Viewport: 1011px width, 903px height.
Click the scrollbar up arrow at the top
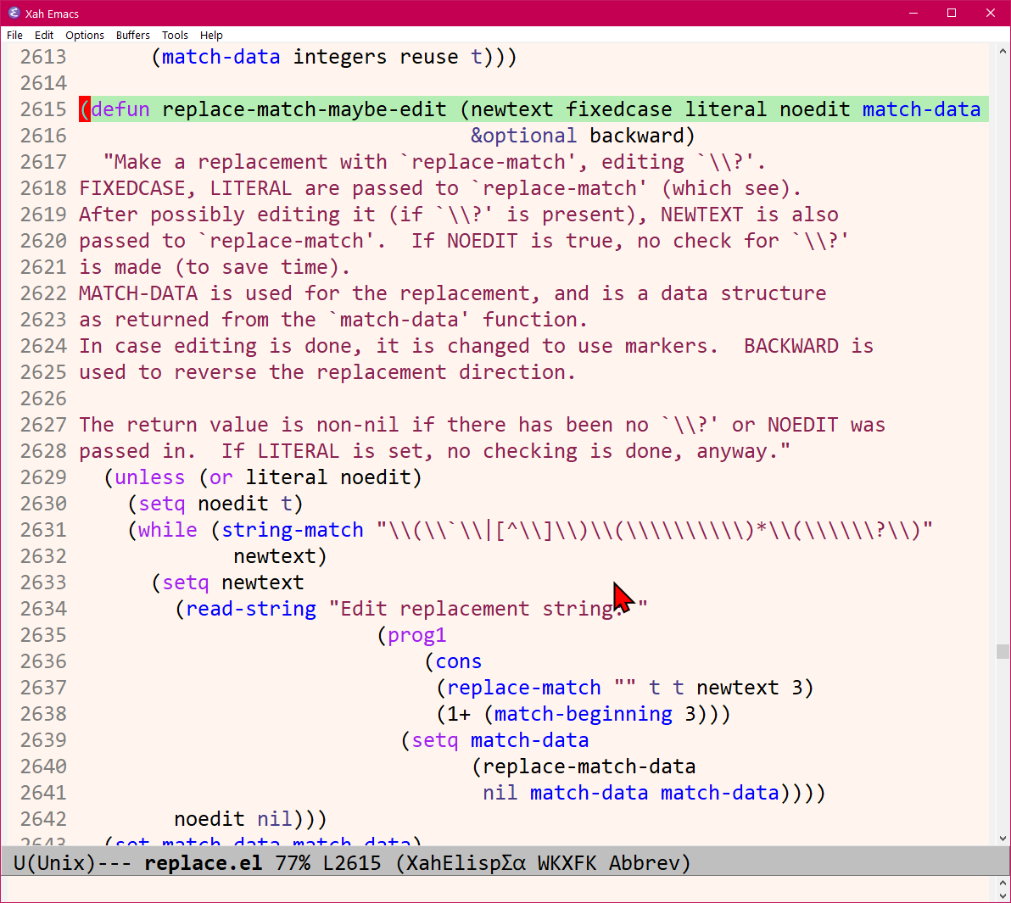1003,52
